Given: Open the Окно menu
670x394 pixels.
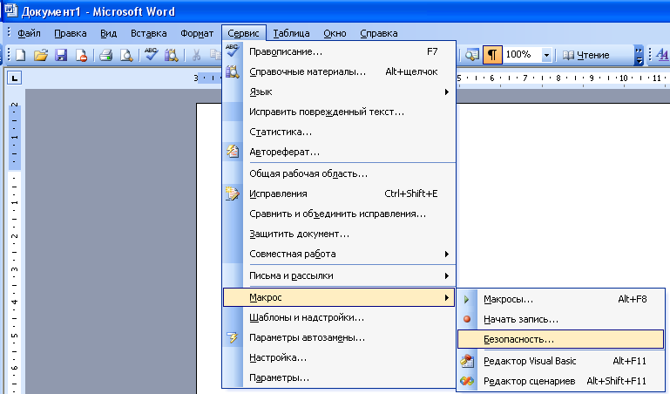Looking at the screenshot, I should [335, 33].
